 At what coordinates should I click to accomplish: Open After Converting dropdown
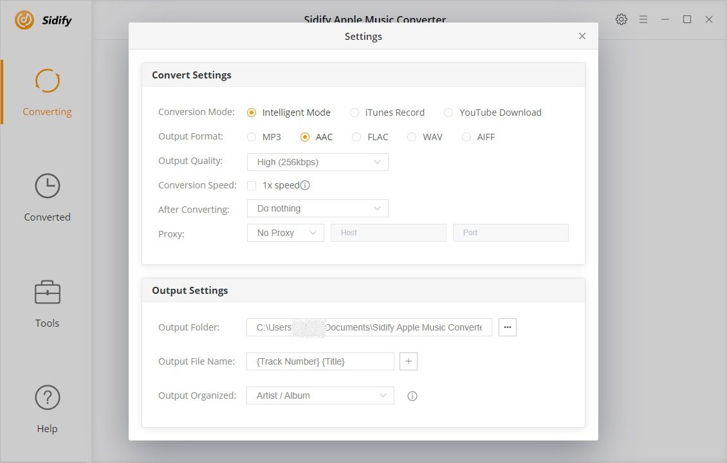[x=318, y=208]
